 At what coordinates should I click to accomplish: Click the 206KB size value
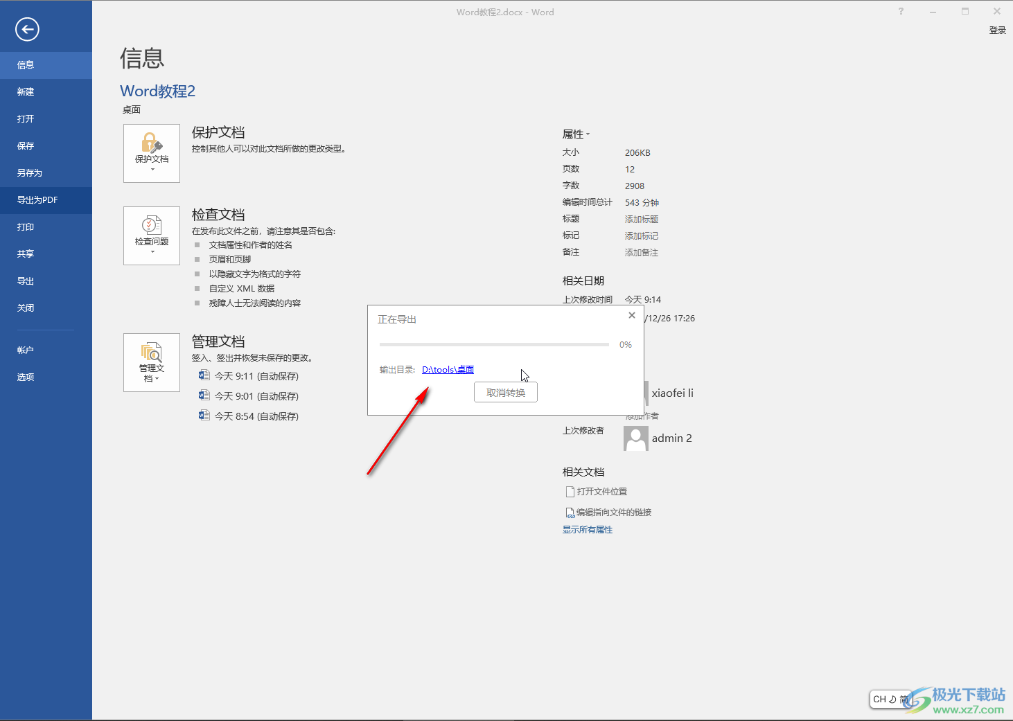[637, 153]
